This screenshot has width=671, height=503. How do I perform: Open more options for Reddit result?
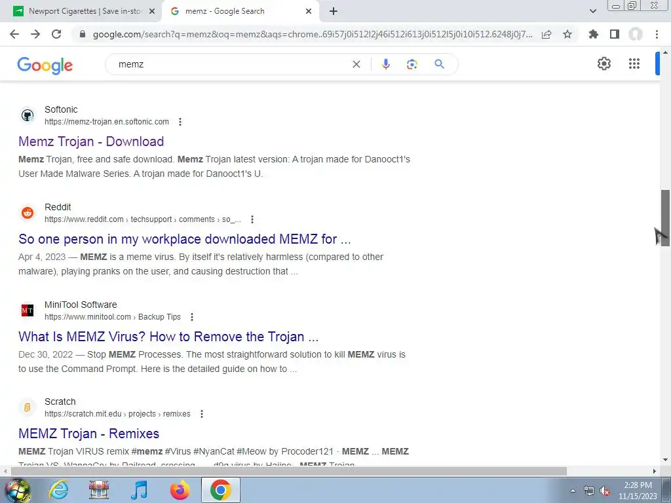(x=252, y=219)
